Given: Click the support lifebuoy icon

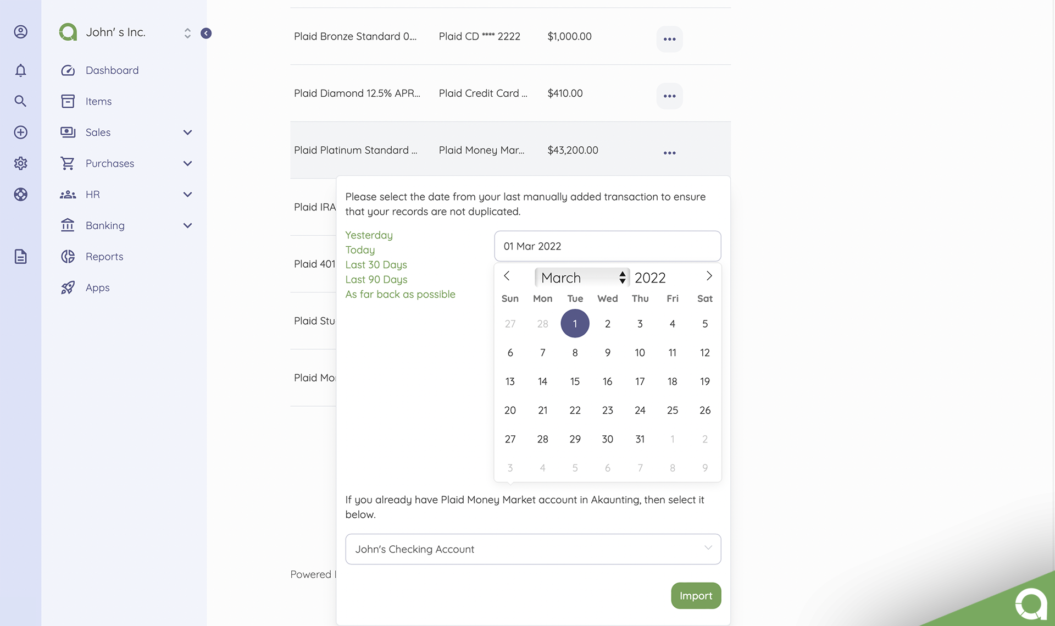Looking at the screenshot, I should [20, 195].
